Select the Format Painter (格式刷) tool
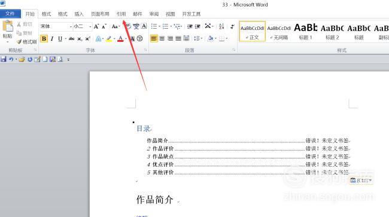The height and width of the screenshot is (217, 389). 27,42
